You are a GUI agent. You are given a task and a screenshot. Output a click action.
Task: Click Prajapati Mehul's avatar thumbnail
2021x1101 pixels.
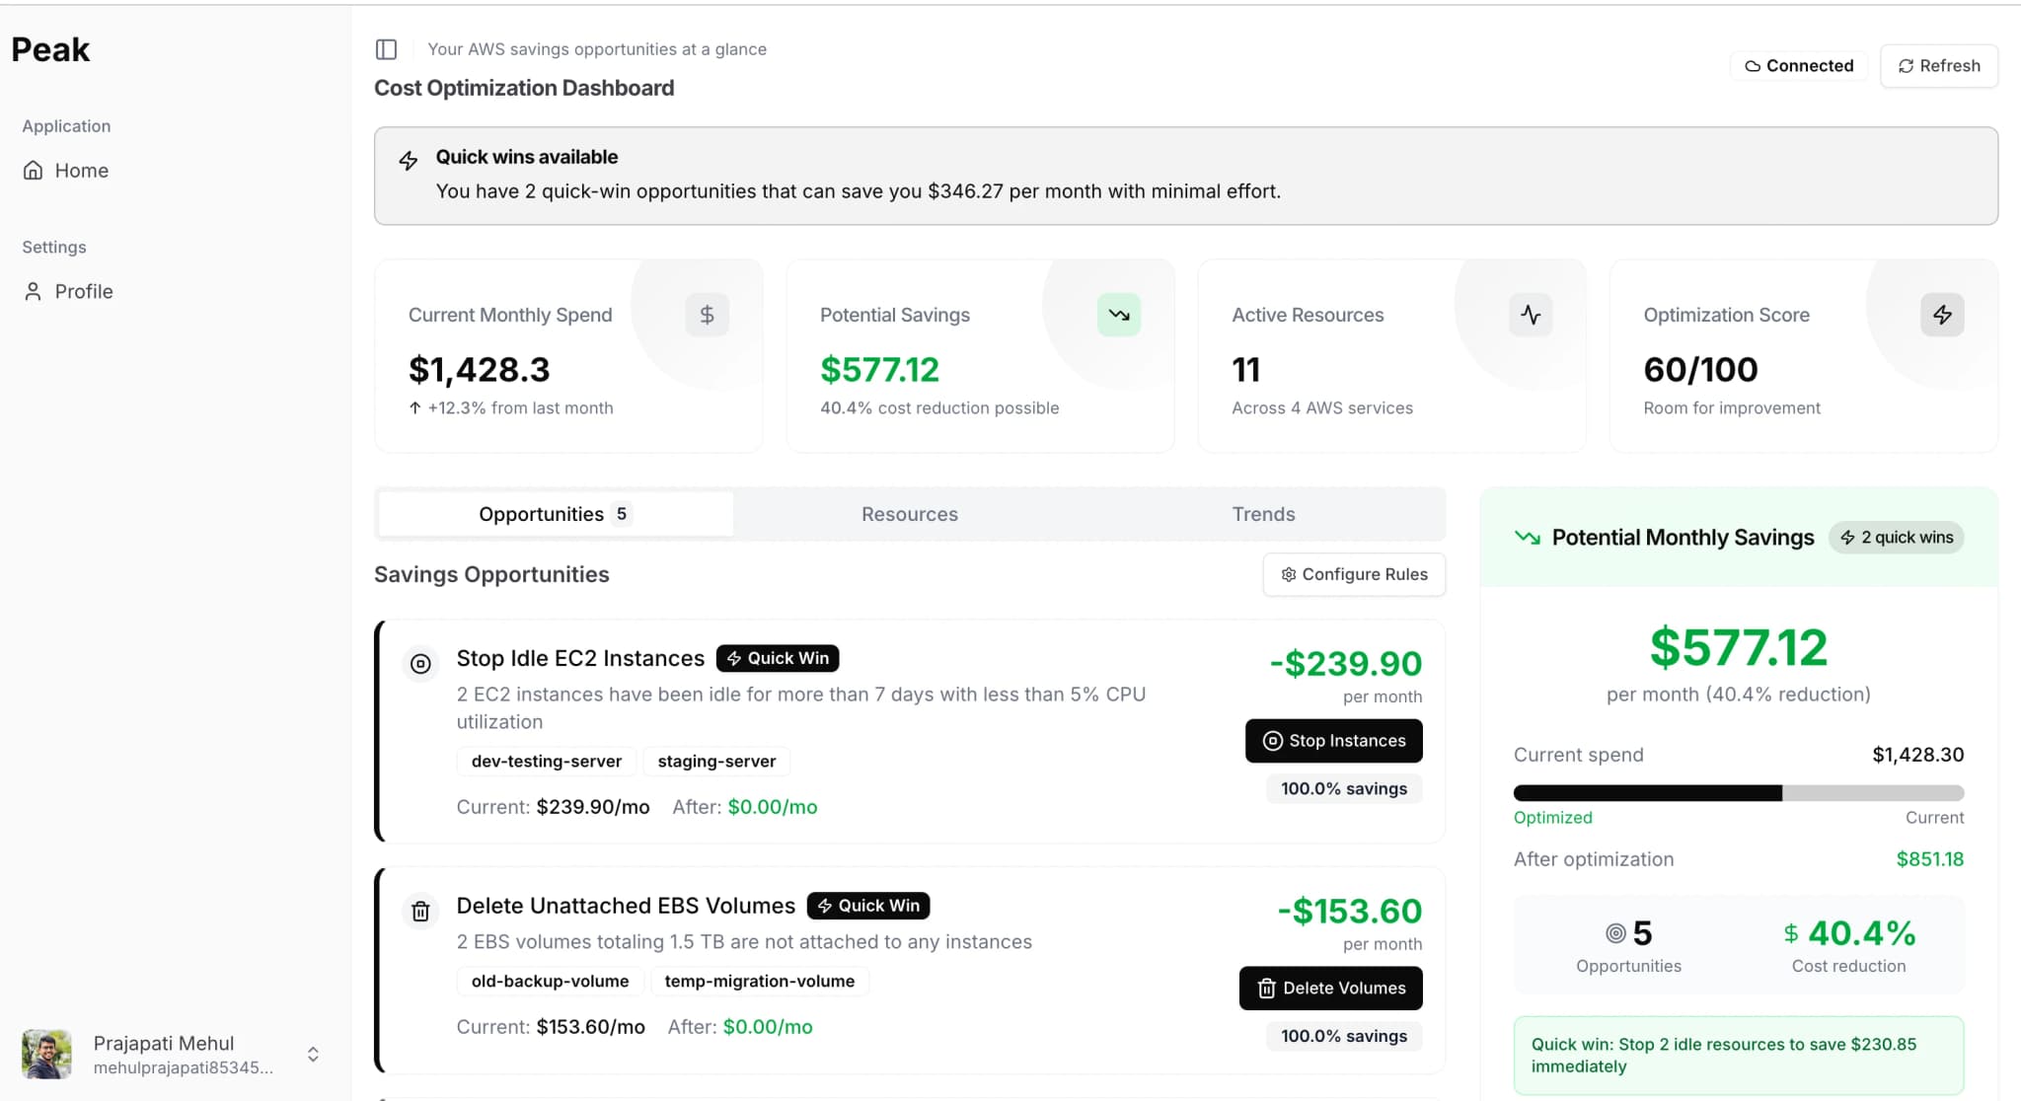coord(46,1055)
